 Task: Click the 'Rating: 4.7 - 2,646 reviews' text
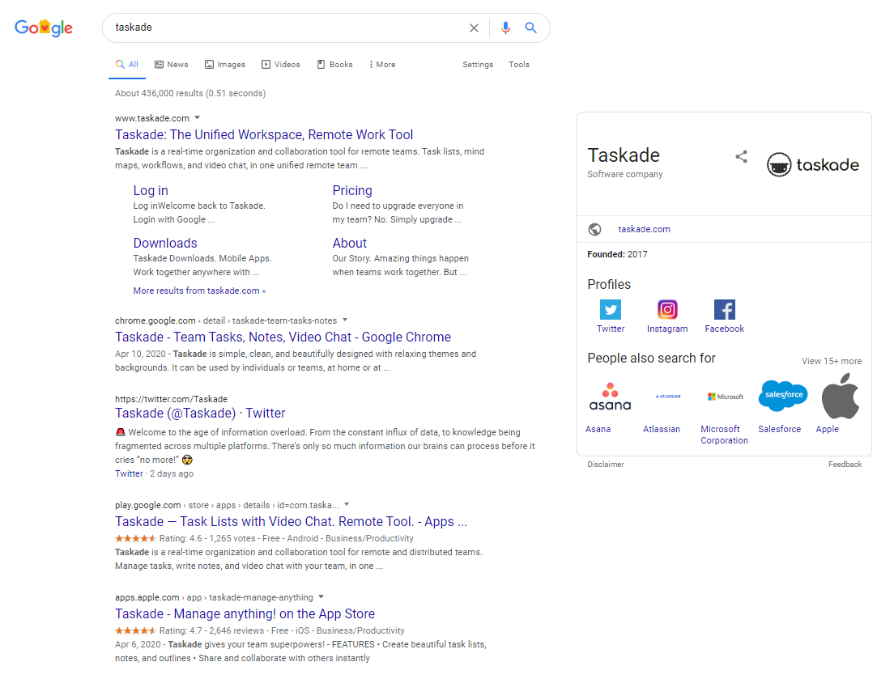211,630
